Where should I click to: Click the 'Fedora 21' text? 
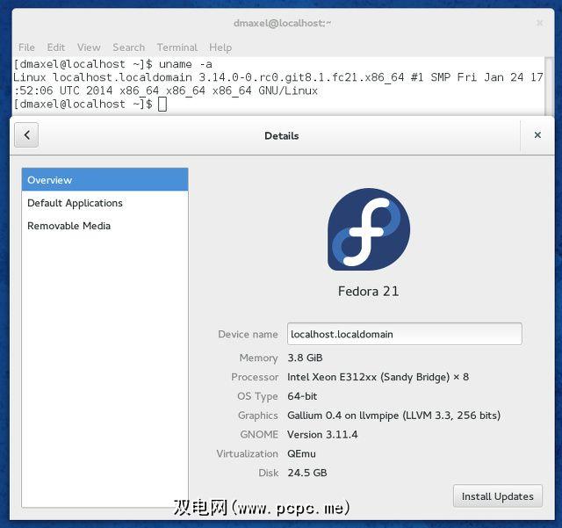(369, 292)
